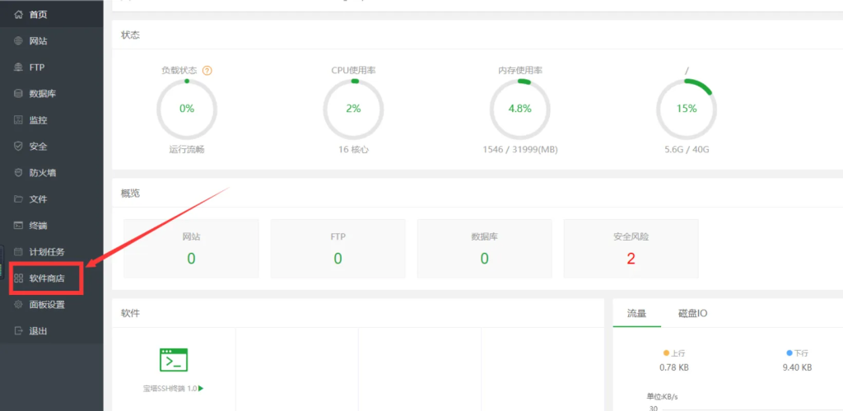Viewport: 843px width, 411px height.
Task: Click the 防火墙 firewall icon
Action: [19, 173]
